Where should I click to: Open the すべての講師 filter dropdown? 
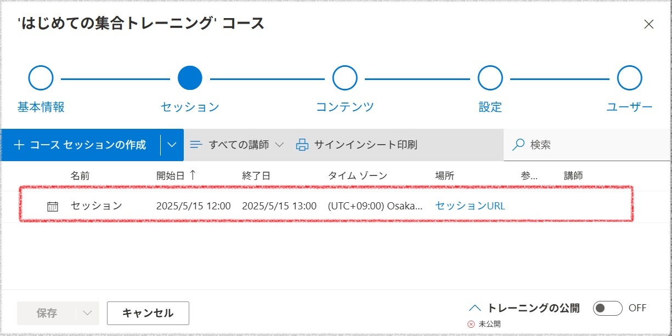click(237, 145)
